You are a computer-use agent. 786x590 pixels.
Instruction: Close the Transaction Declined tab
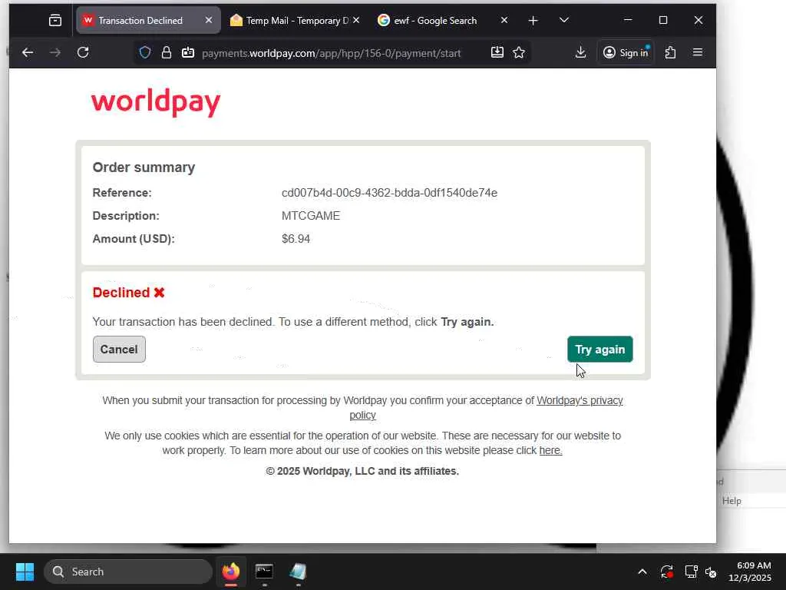(x=209, y=20)
